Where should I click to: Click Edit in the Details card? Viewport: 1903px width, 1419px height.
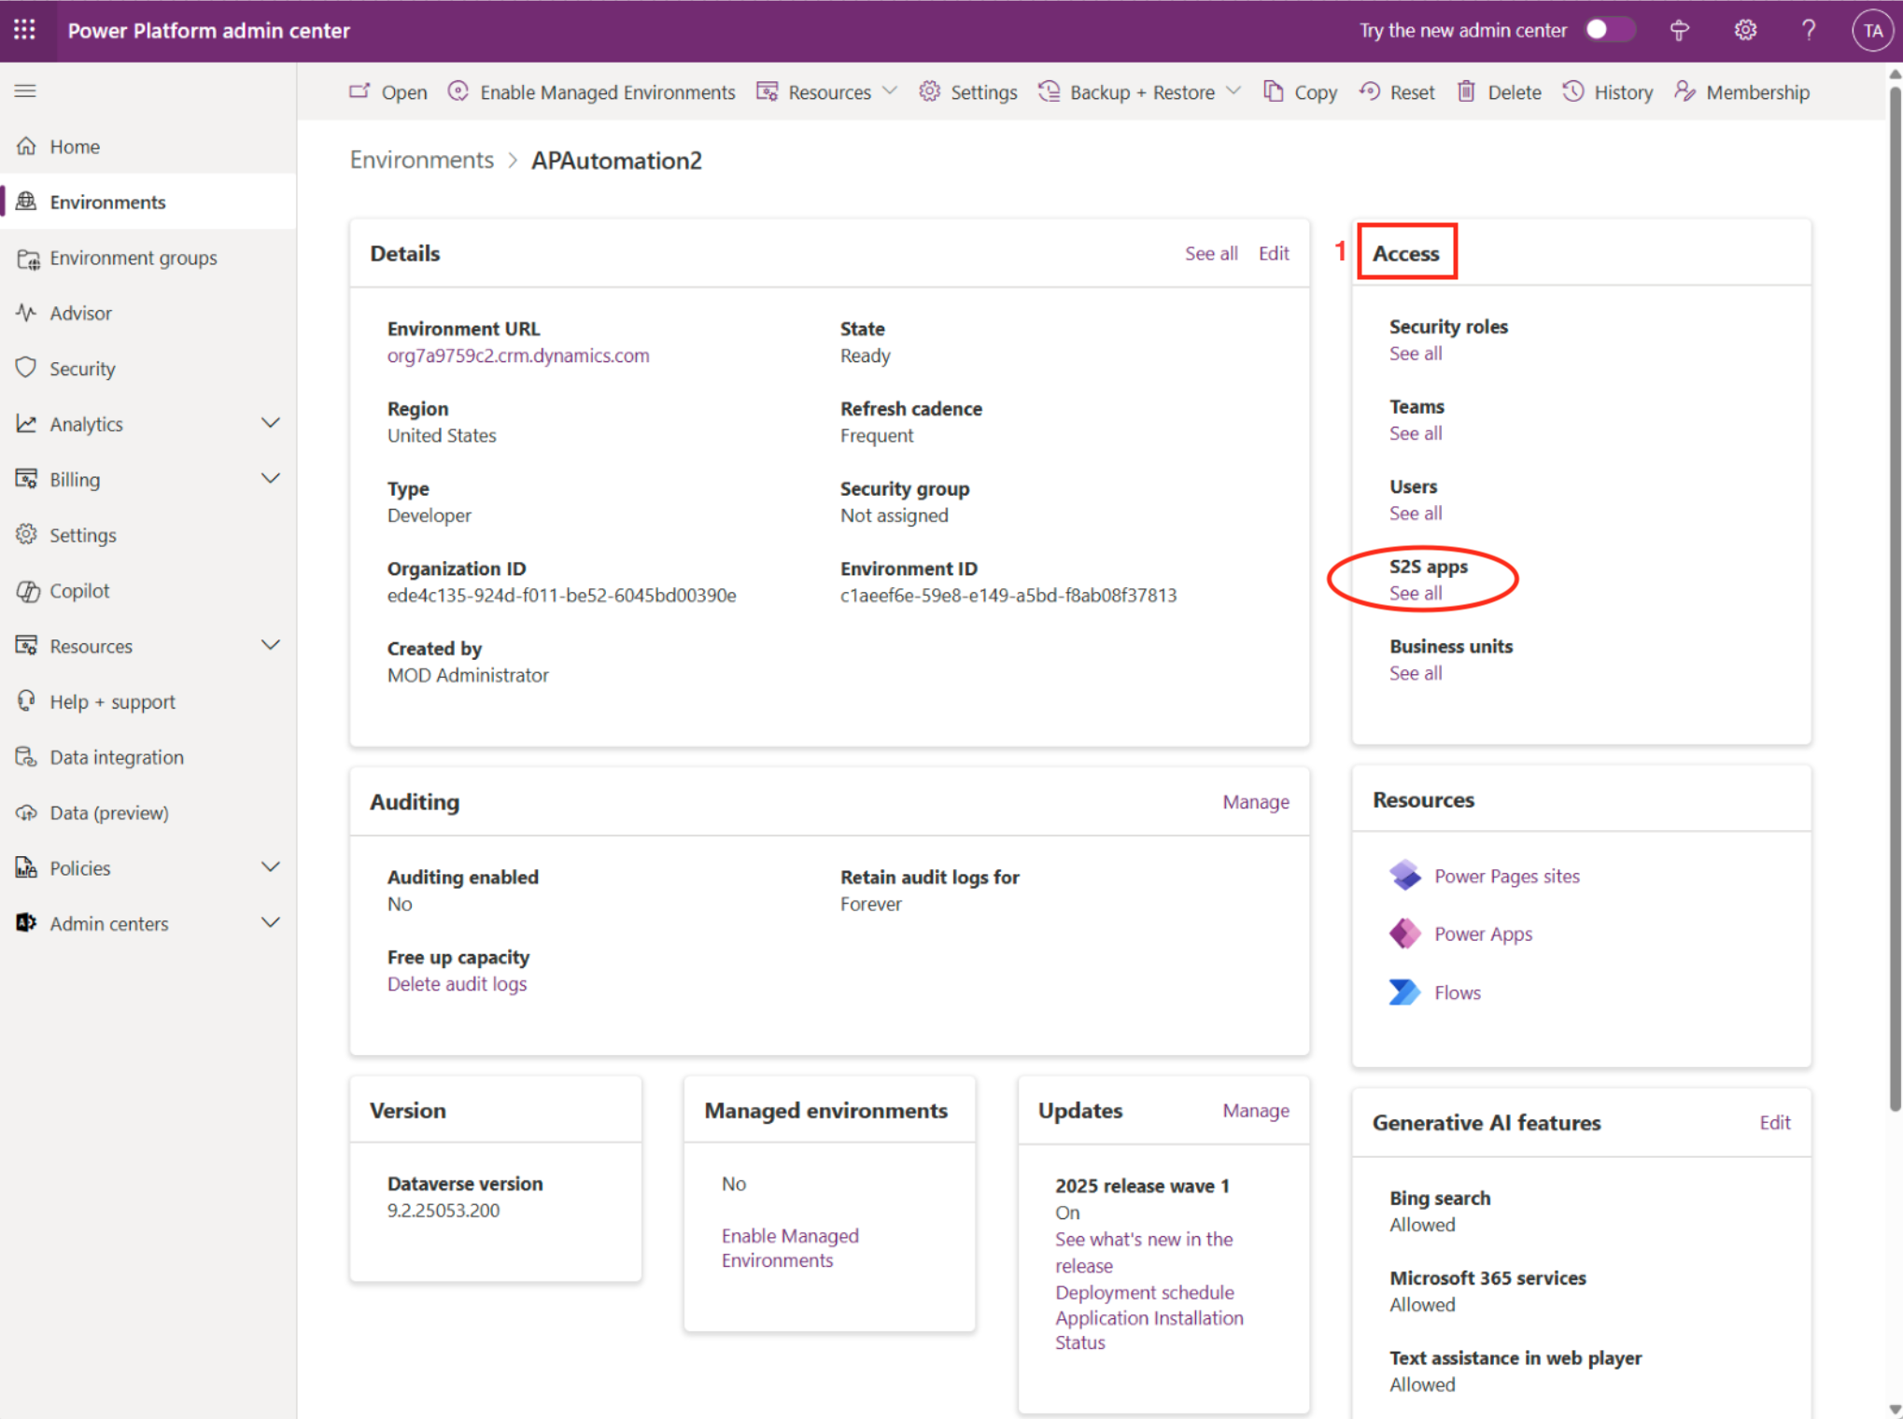[1274, 253]
